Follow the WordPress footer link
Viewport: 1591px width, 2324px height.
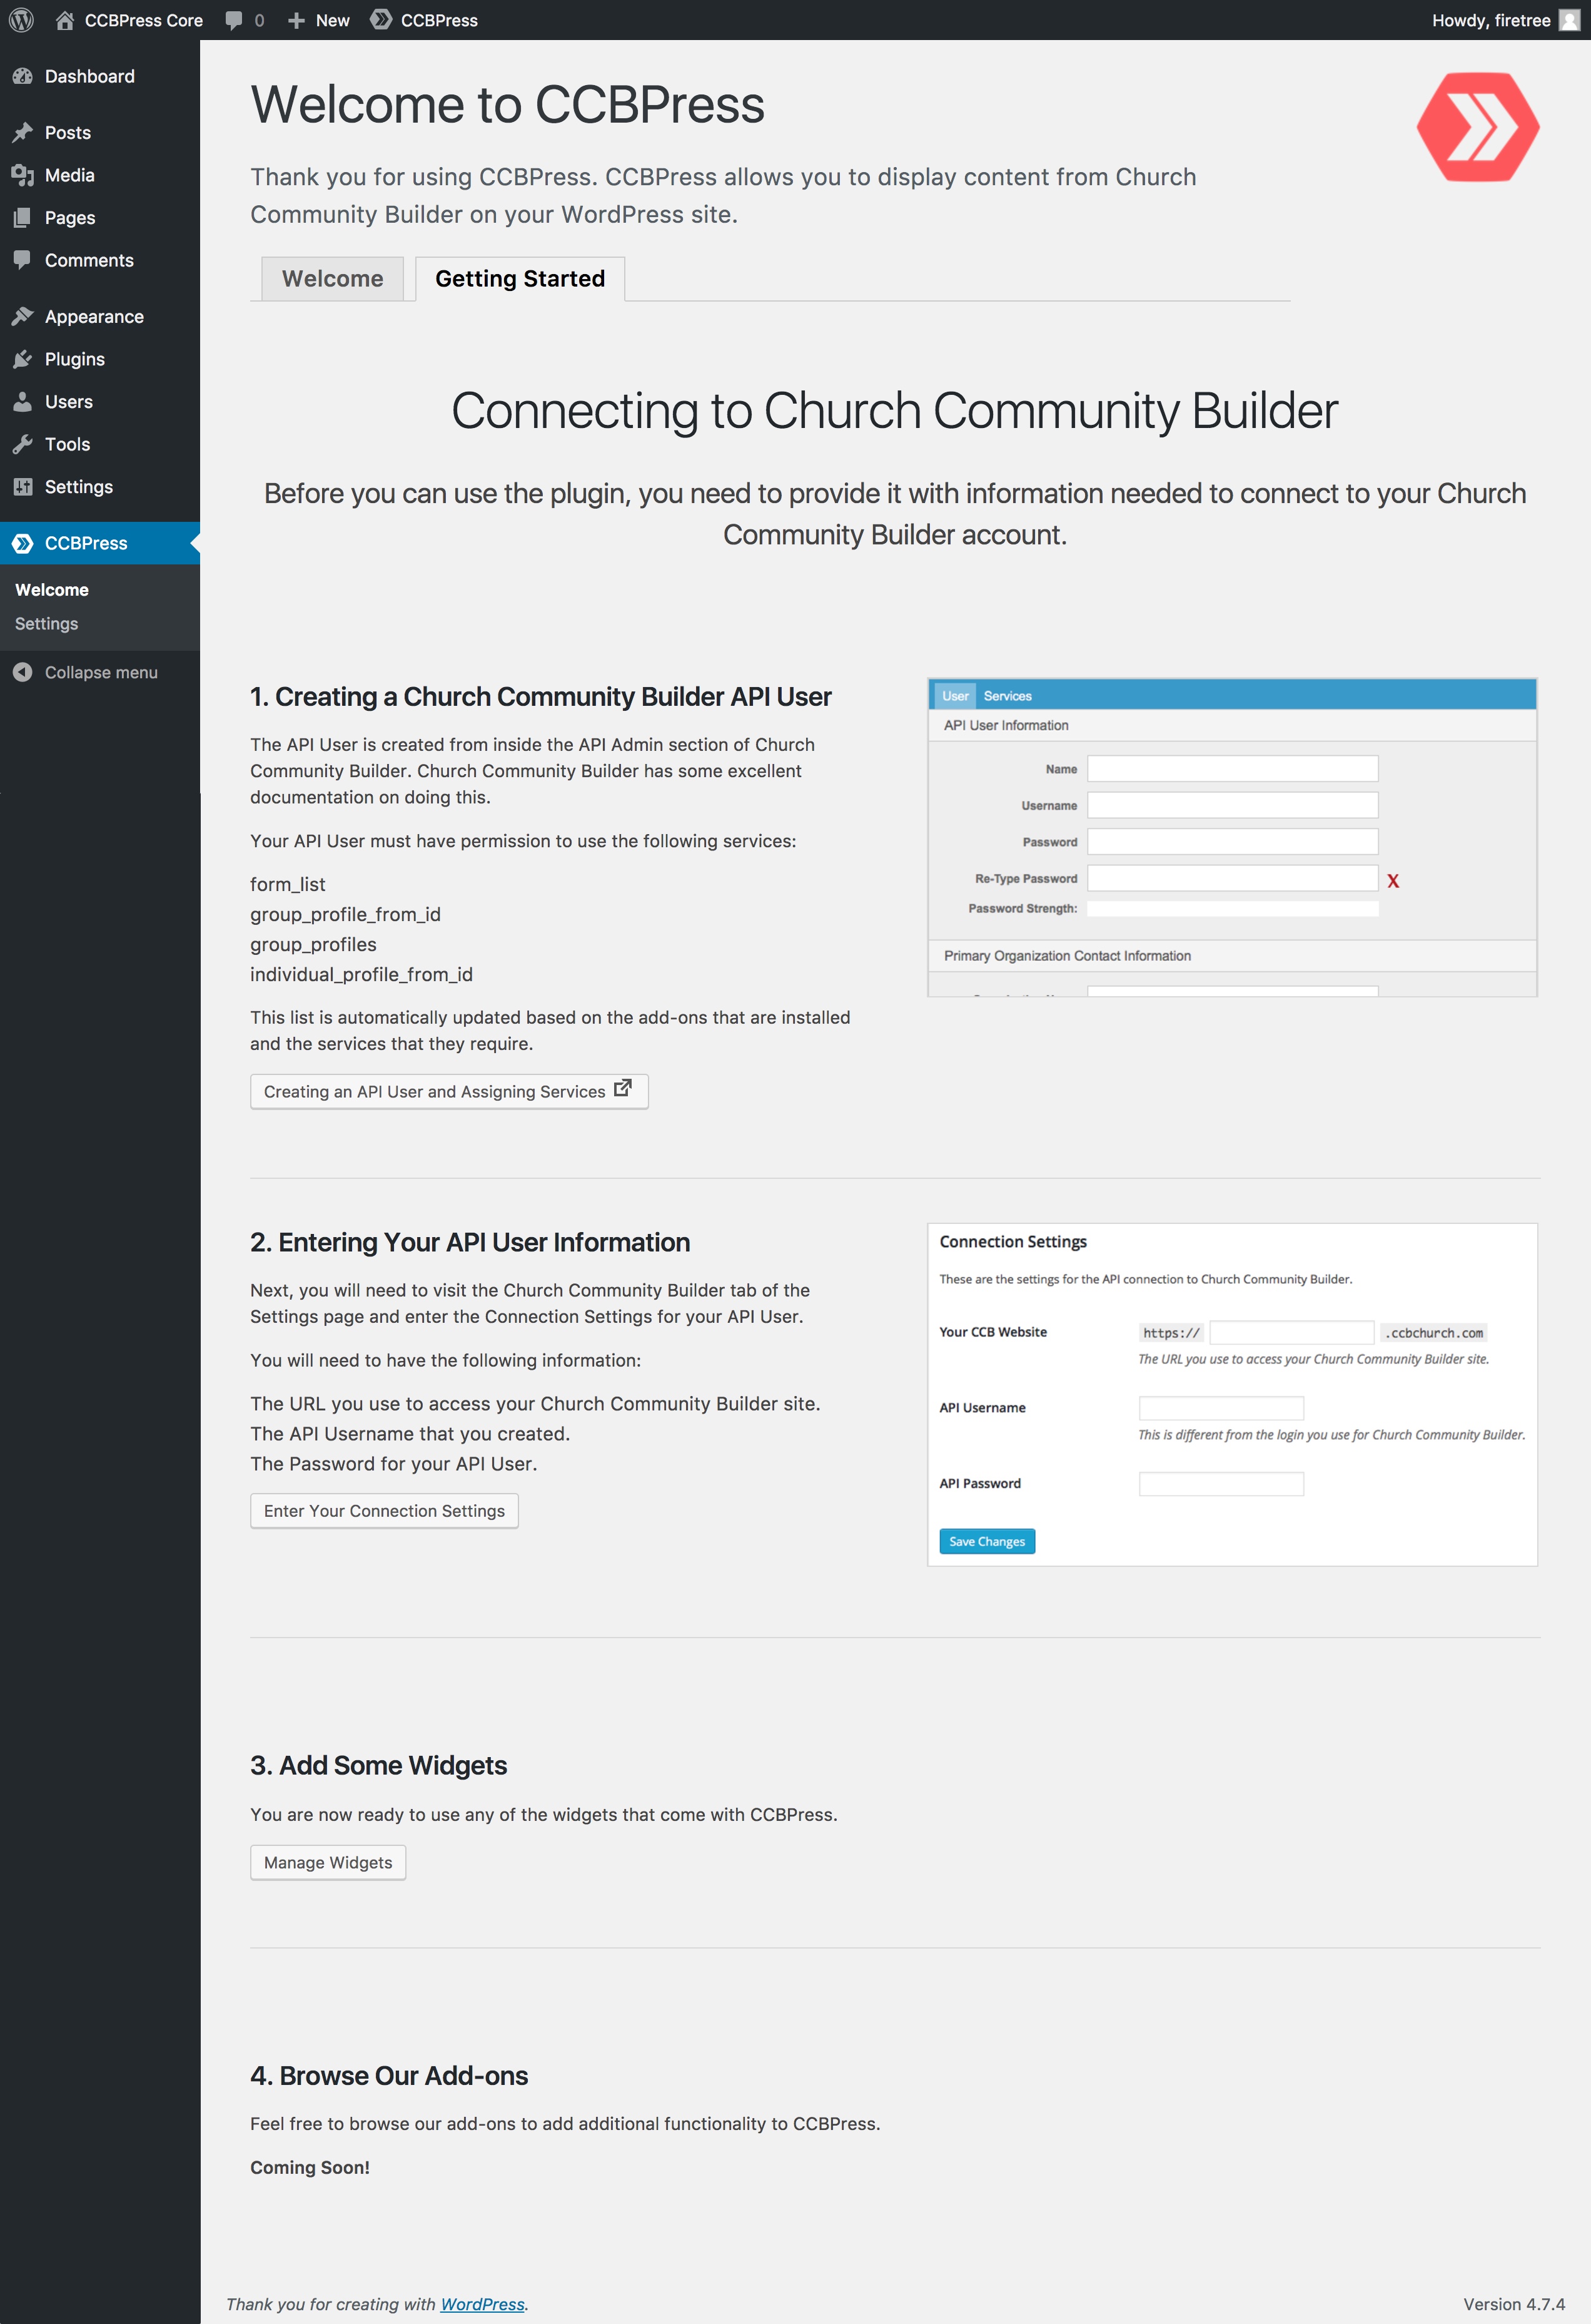click(x=483, y=2304)
